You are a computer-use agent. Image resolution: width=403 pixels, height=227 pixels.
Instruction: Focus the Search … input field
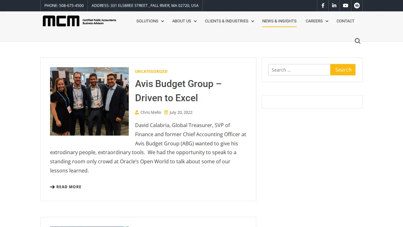[x=299, y=70]
